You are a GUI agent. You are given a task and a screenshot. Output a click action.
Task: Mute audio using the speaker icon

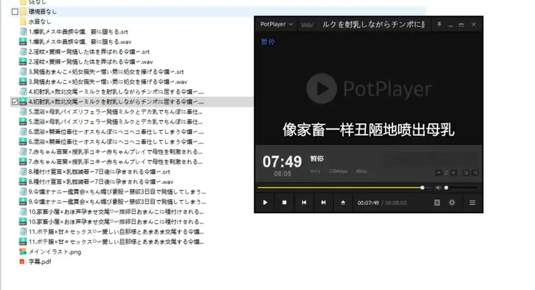pos(438,188)
